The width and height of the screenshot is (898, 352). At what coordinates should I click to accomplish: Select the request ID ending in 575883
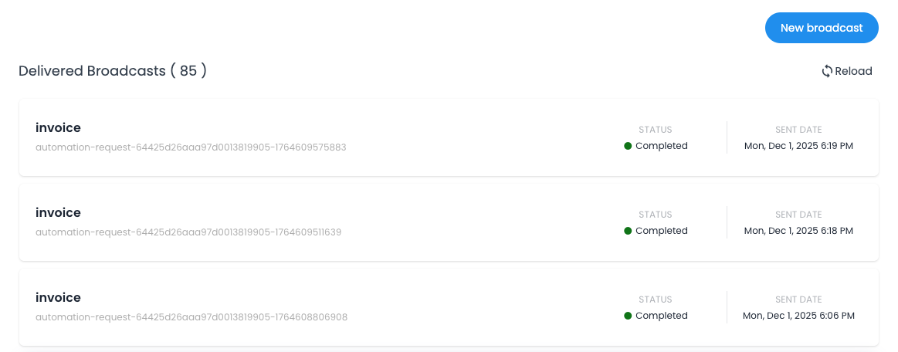pyautogui.click(x=191, y=147)
